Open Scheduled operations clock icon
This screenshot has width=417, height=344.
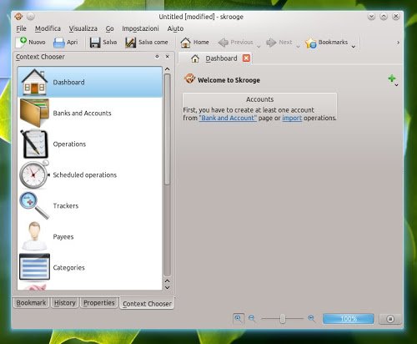pos(34,175)
